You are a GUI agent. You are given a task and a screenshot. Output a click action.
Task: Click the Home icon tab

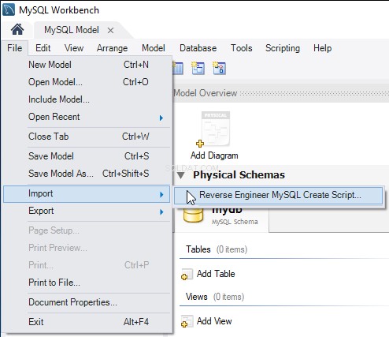(17, 29)
